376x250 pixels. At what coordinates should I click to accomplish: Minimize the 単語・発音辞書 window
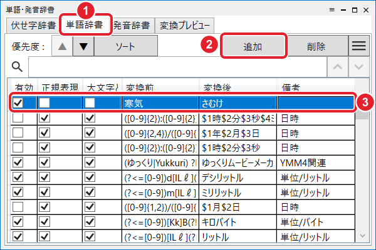click(343, 10)
